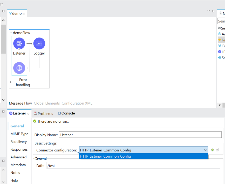Image resolution: width=225 pixels, height=184 pixels.
Task: Collapse the demoFlow container triangle
Action: [x=11, y=33]
